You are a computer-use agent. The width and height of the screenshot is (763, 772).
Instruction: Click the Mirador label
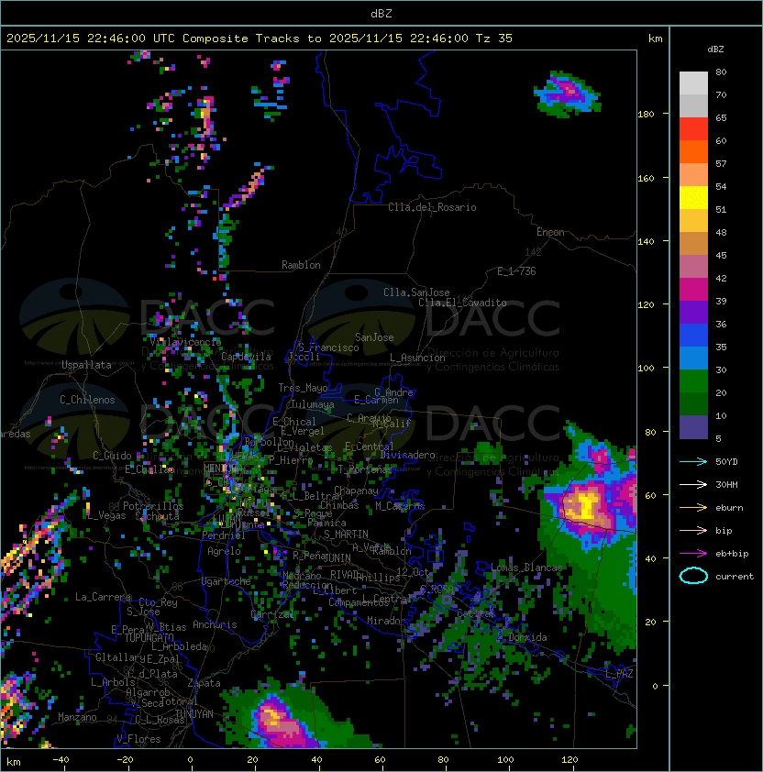pyautogui.click(x=387, y=621)
